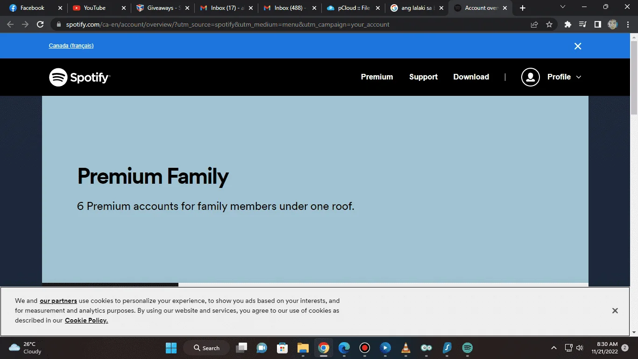This screenshot has width=638, height=359.
Task: Click the Spotify logo in the header
Action: [x=79, y=77]
